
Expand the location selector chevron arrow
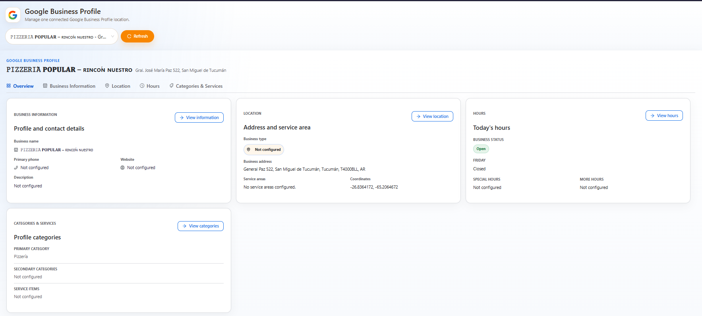point(112,37)
